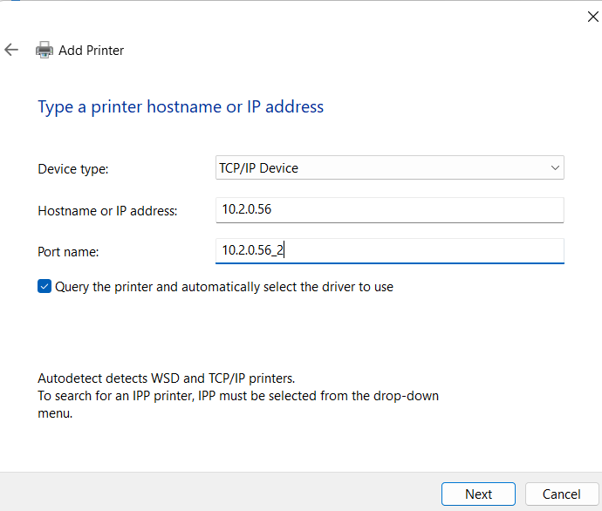Click the 'Type a printer hostname or IP address' heading
Image resolution: width=602 pixels, height=511 pixels.
tap(181, 107)
